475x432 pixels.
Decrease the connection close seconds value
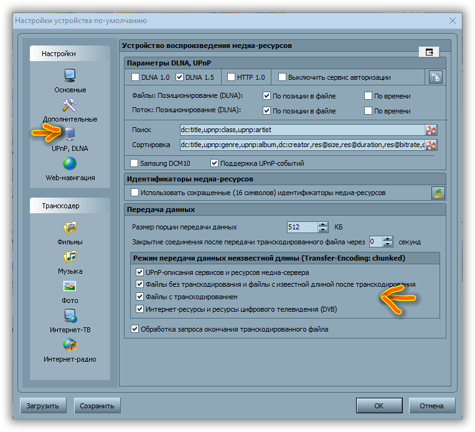(388, 244)
